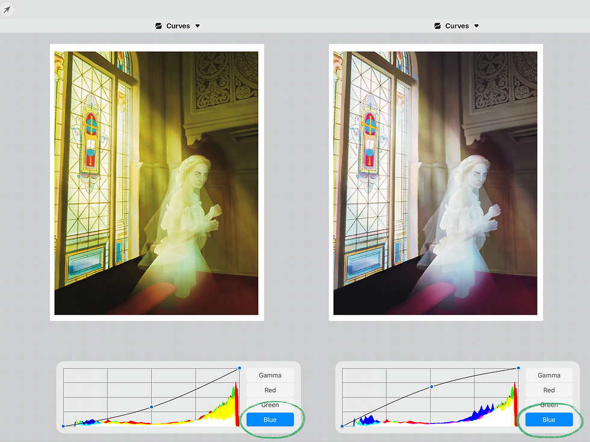Image resolution: width=590 pixels, height=442 pixels.
Task: Select Gamma channel in the left curves panel
Action: [270, 375]
